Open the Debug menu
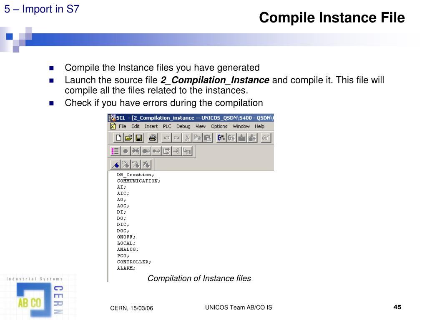This screenshot has width=427, height=320. pos(183,126)
